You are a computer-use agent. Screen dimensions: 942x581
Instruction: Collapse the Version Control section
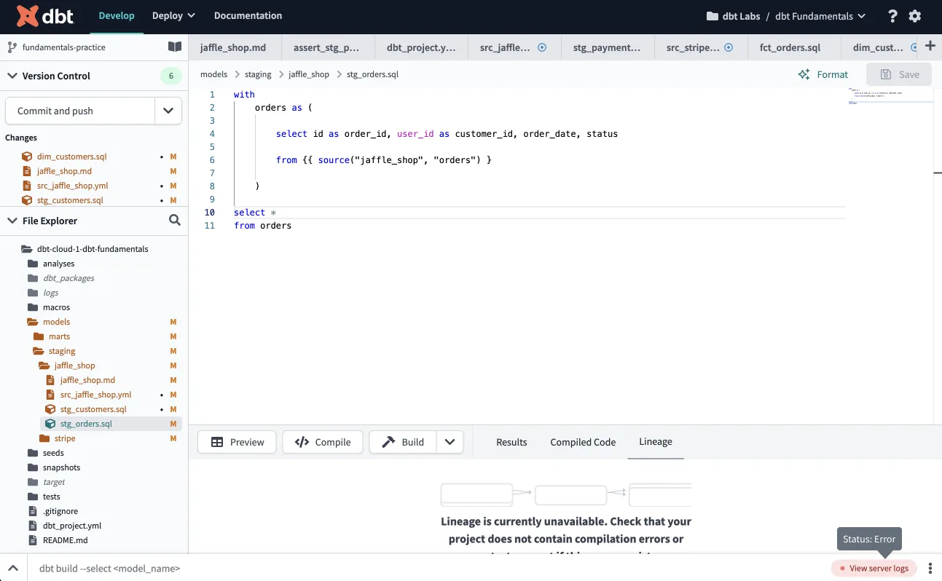pos(12,76)
